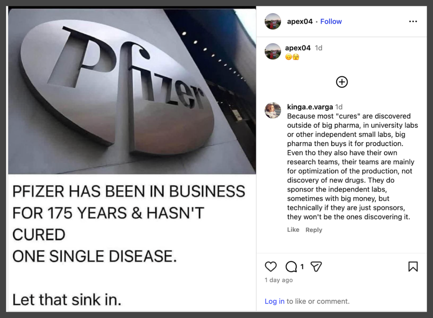Viewport: 433px width, 318px height.
Task: Follow the apex04 account
Action: [331, 22]
